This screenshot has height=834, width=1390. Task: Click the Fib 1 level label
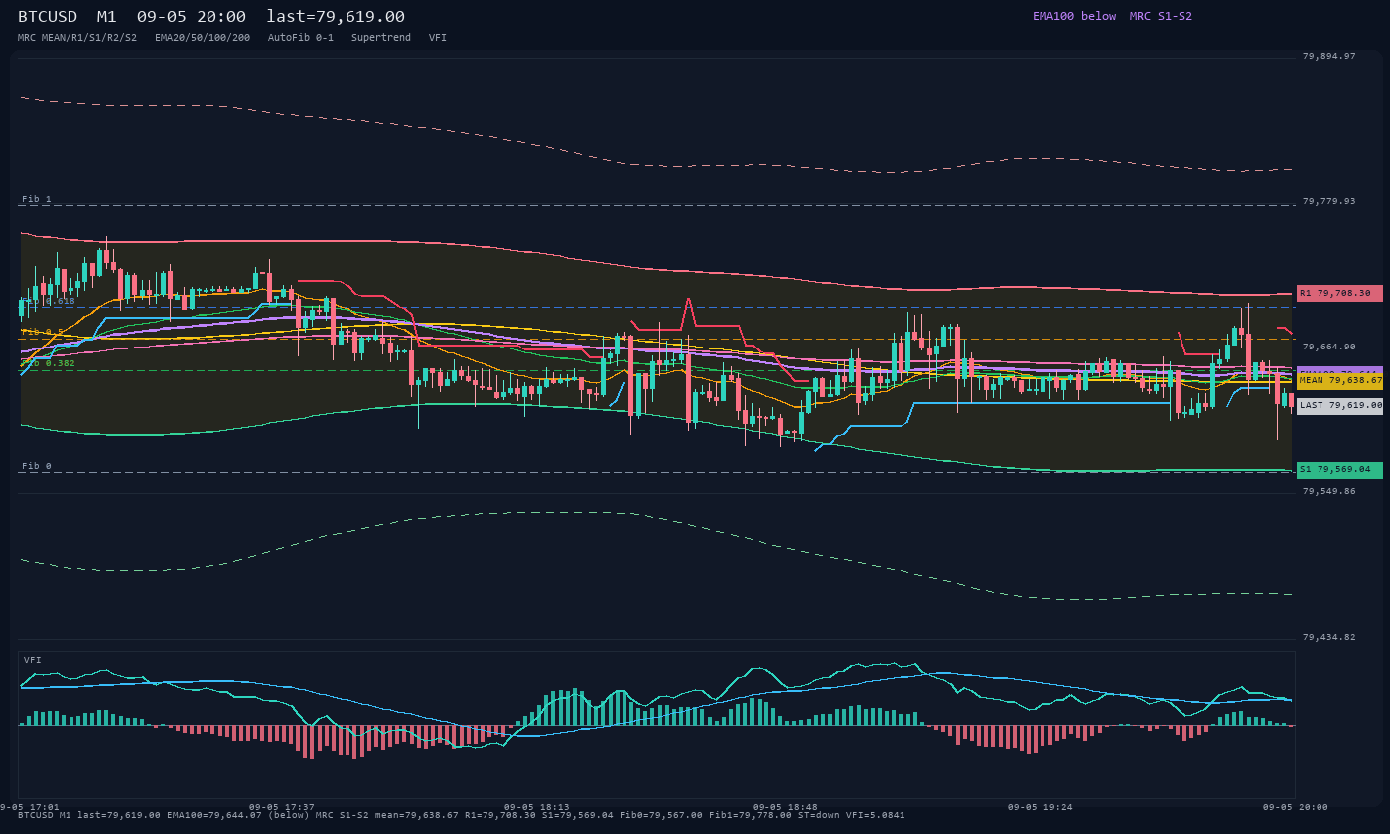tap(37, 199)
